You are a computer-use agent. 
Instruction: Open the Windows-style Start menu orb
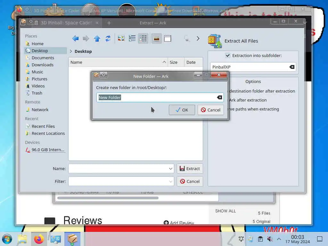(7, 239)
